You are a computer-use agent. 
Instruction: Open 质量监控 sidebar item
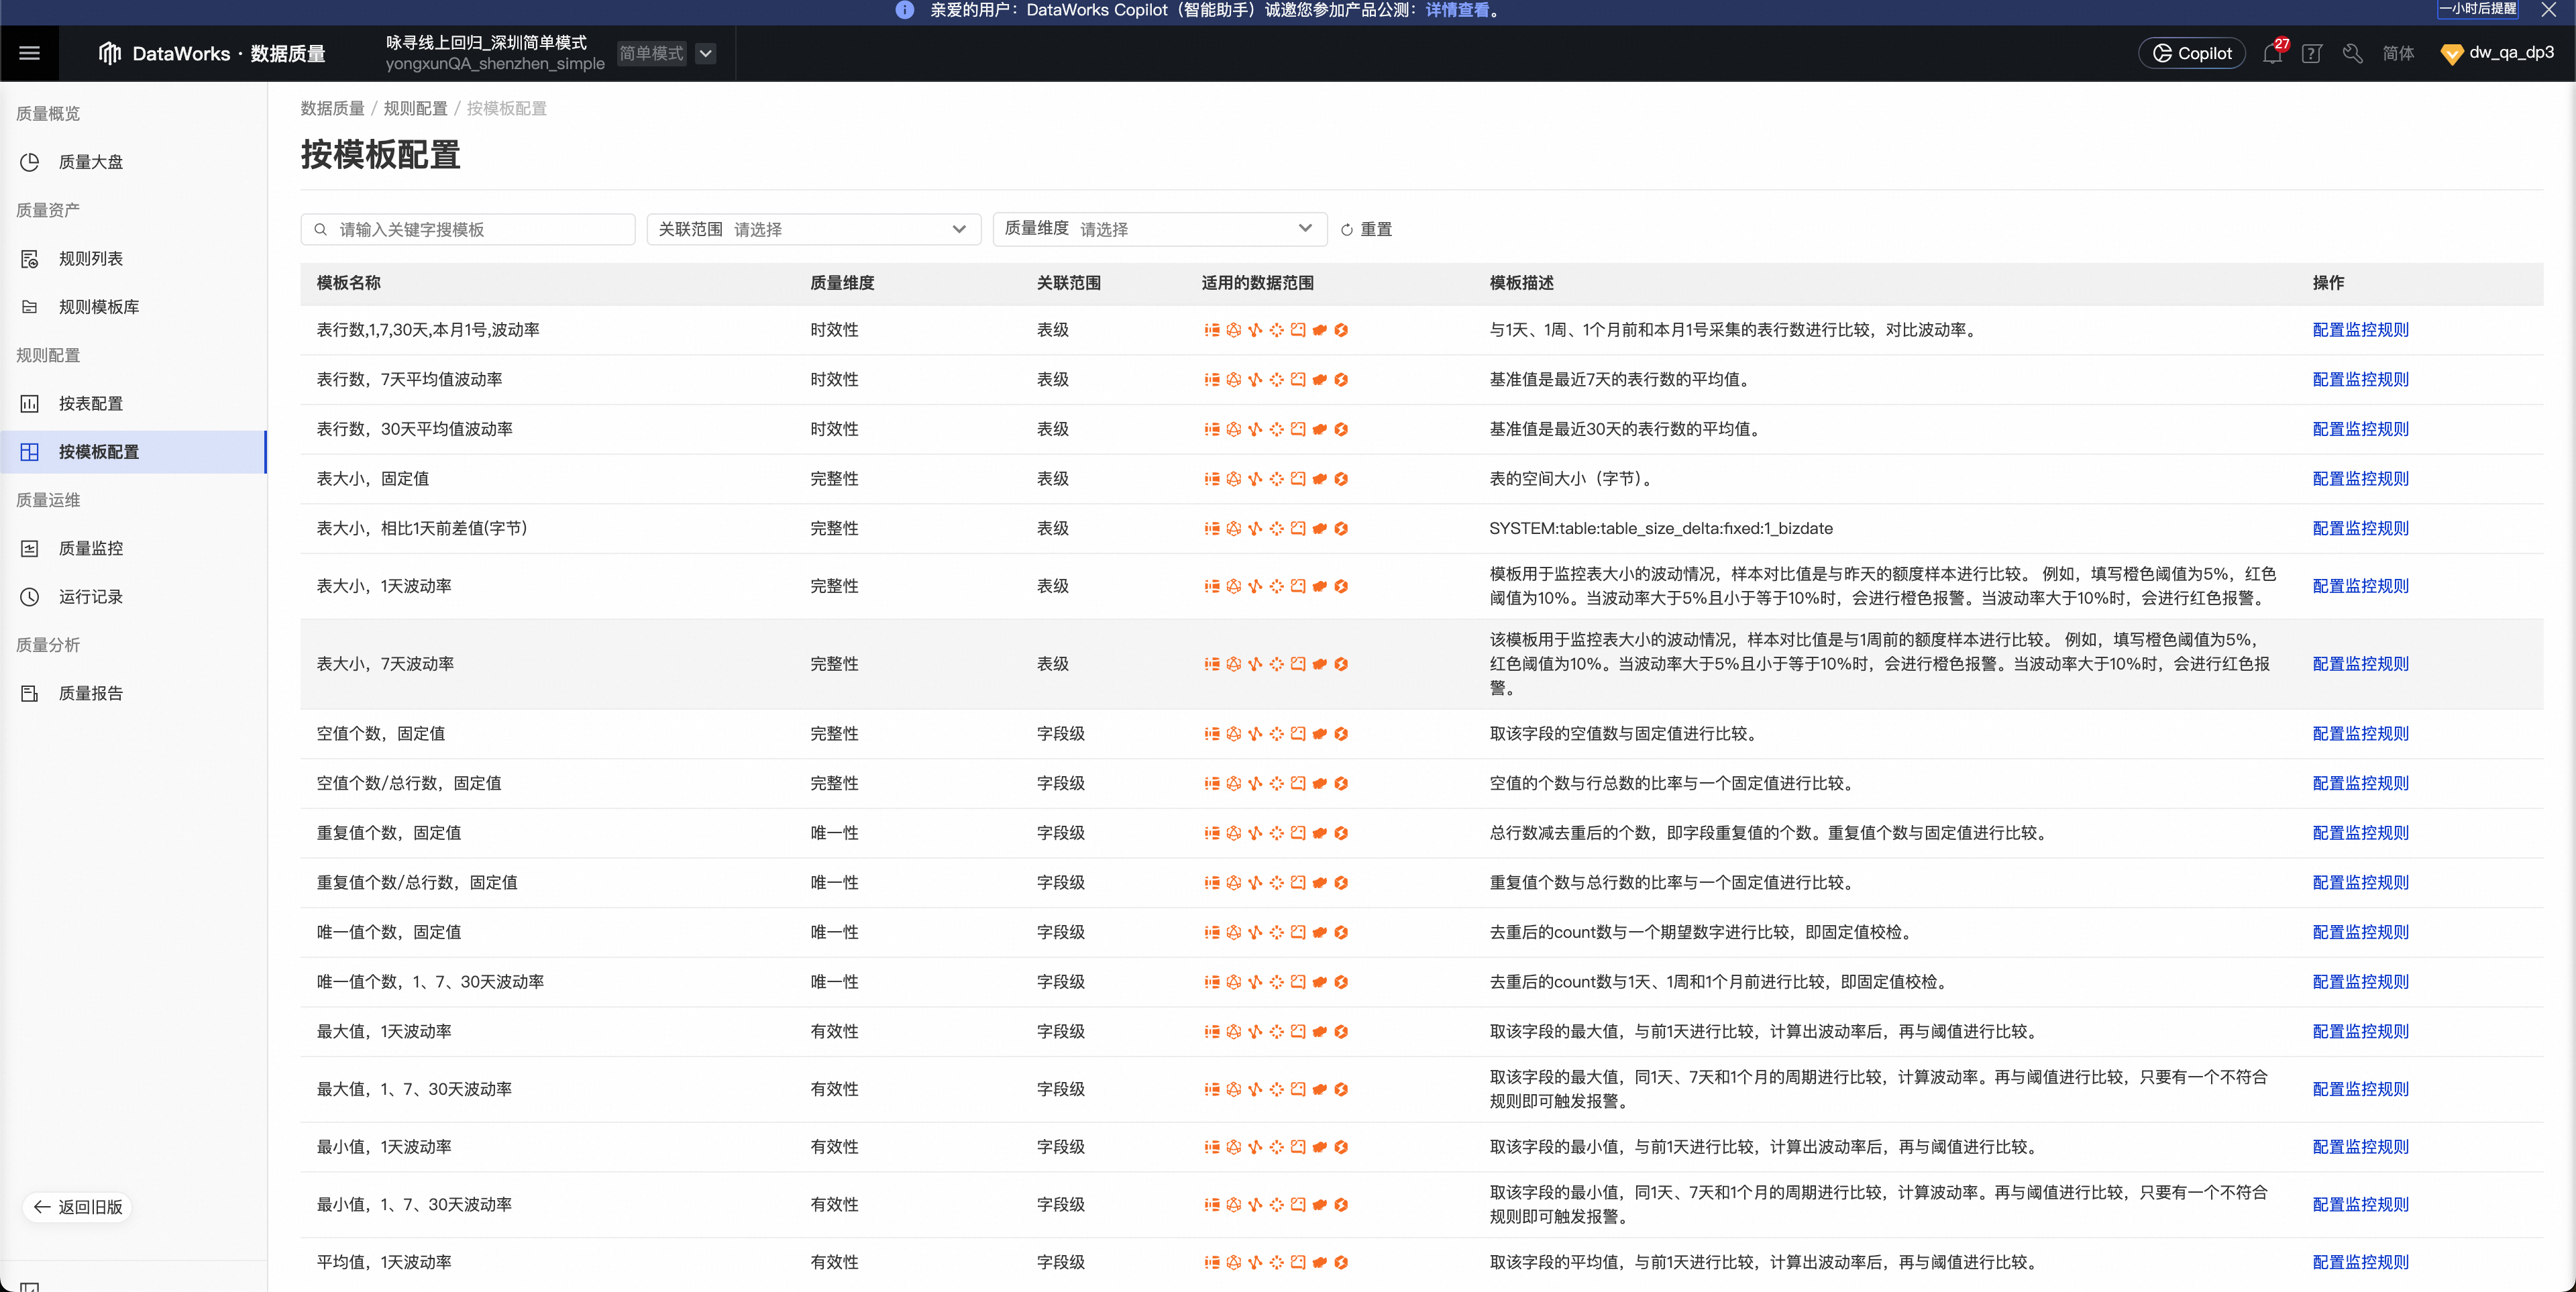click(90, 549)
